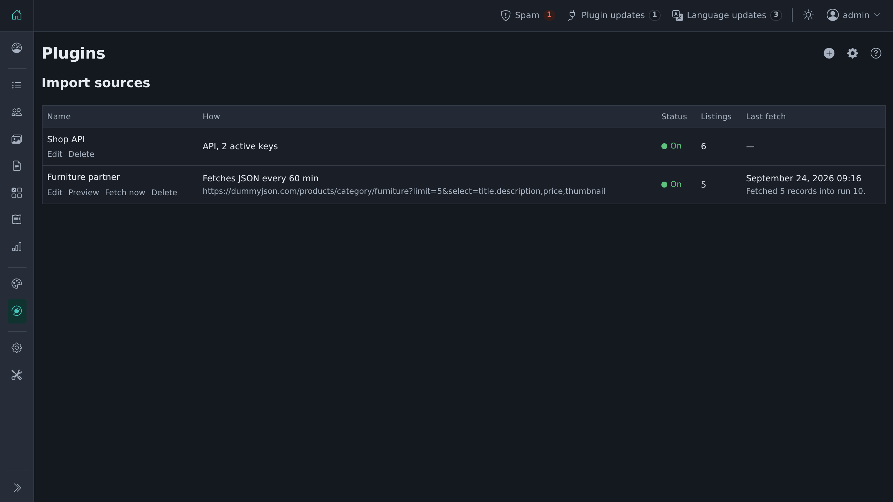This screenshot has width=893, height=502.
Task: Open the listings list icon
Action: (x=17, y=85)
